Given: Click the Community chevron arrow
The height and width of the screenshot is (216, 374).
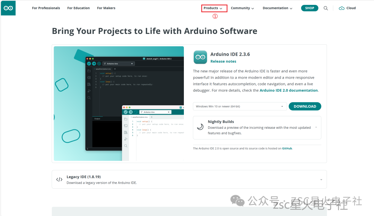Looking at the screenshot, I should [x=252, y=8].
